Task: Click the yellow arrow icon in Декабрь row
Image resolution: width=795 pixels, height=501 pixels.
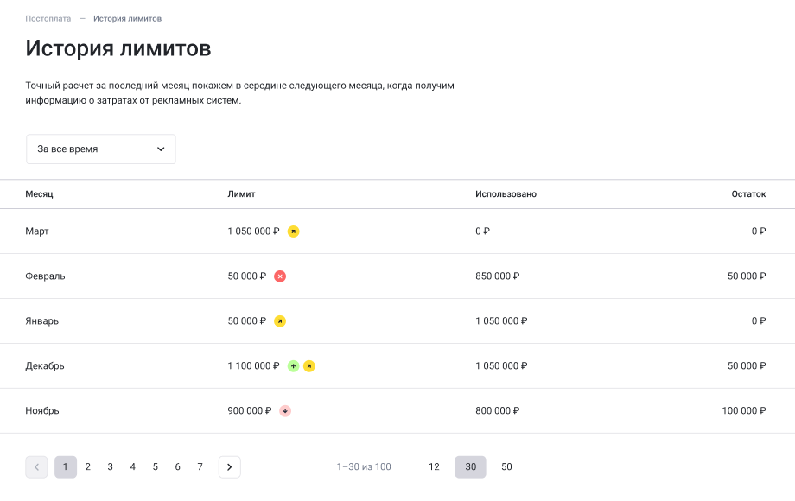Action: [x=309, y=366]
